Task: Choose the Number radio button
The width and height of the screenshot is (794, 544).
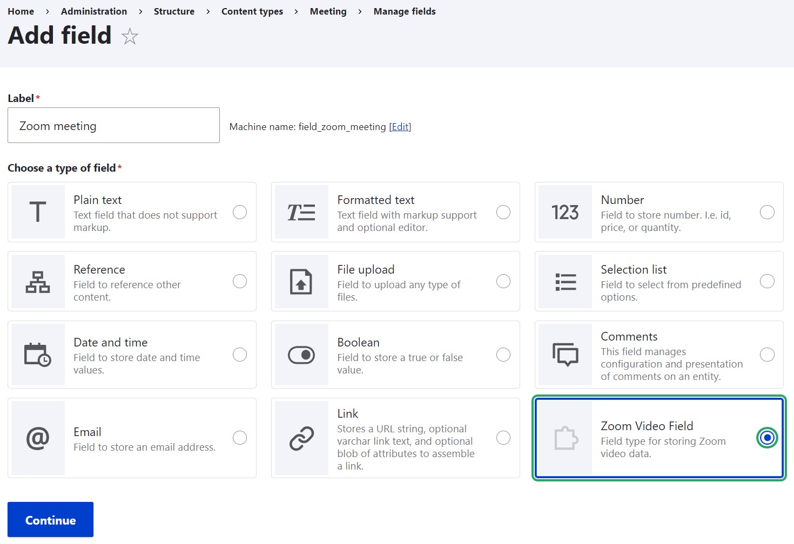Action: [767, 212]
